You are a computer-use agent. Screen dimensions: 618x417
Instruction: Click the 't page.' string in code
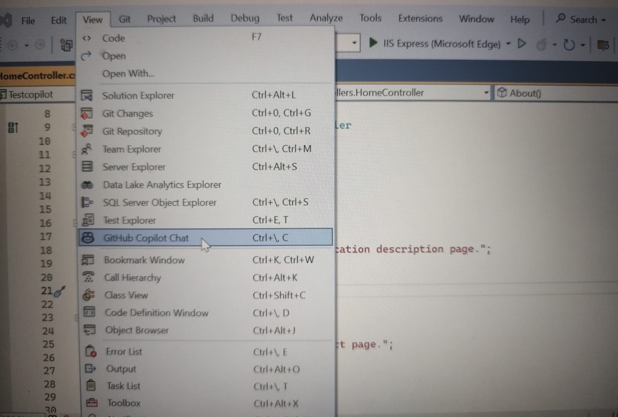click(x=364, y=345)
